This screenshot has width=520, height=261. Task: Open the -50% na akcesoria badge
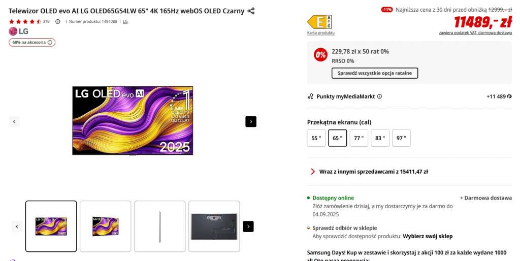point(32,42)
